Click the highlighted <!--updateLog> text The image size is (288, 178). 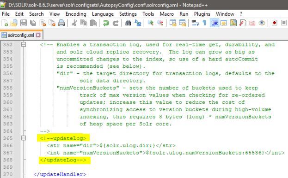(63, 138)
